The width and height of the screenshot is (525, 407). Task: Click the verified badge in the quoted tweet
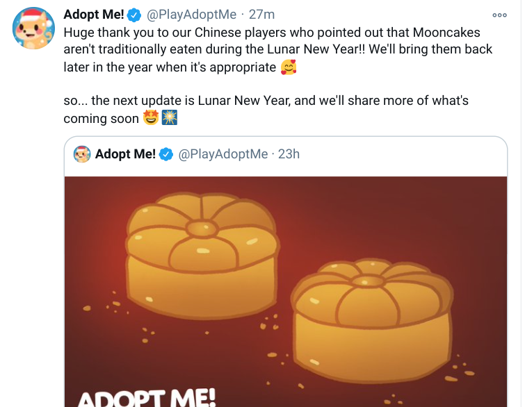click(166, 154)
